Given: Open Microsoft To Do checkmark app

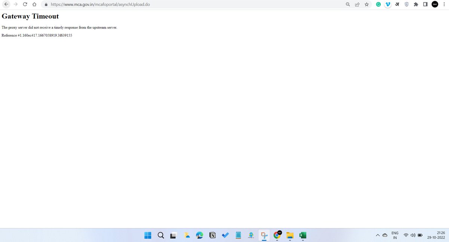Looking at the screenshot, I should pos(225,235).
